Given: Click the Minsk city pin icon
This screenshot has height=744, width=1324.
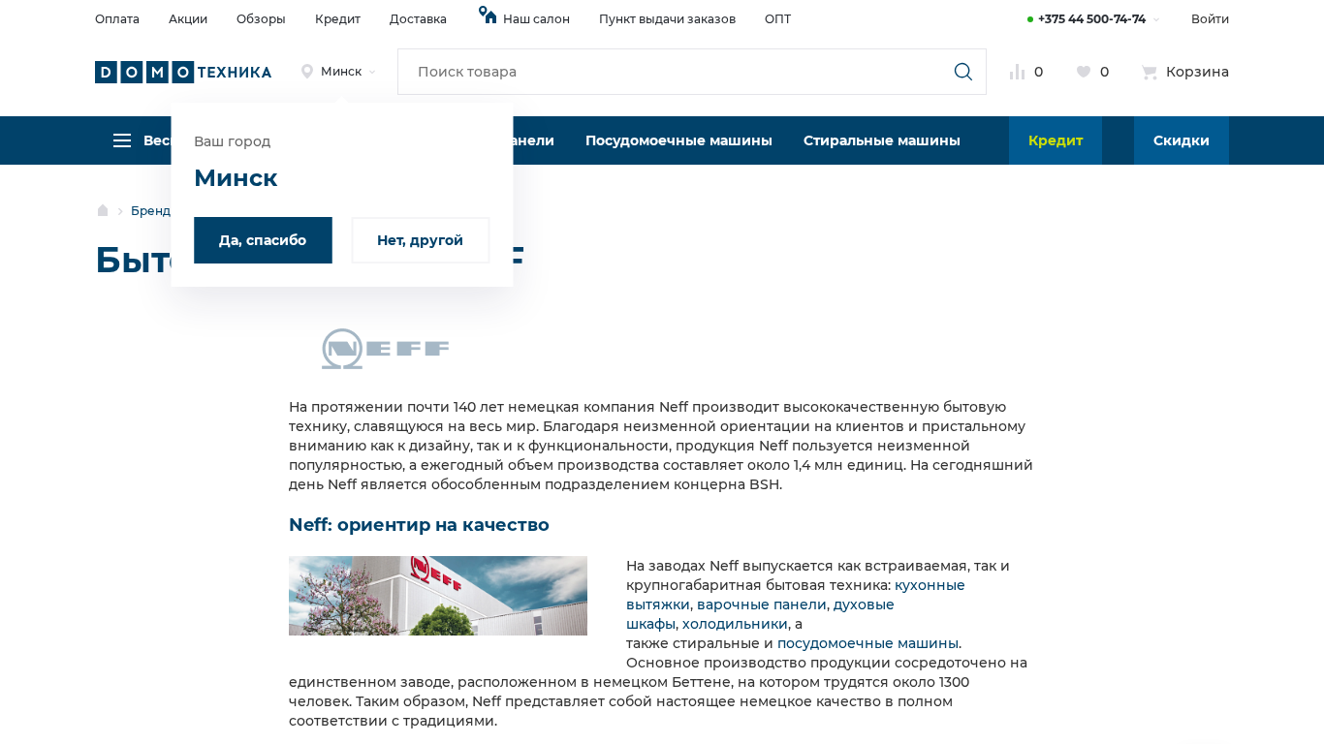Looking at the screenshot, I should tap(307, 72).
